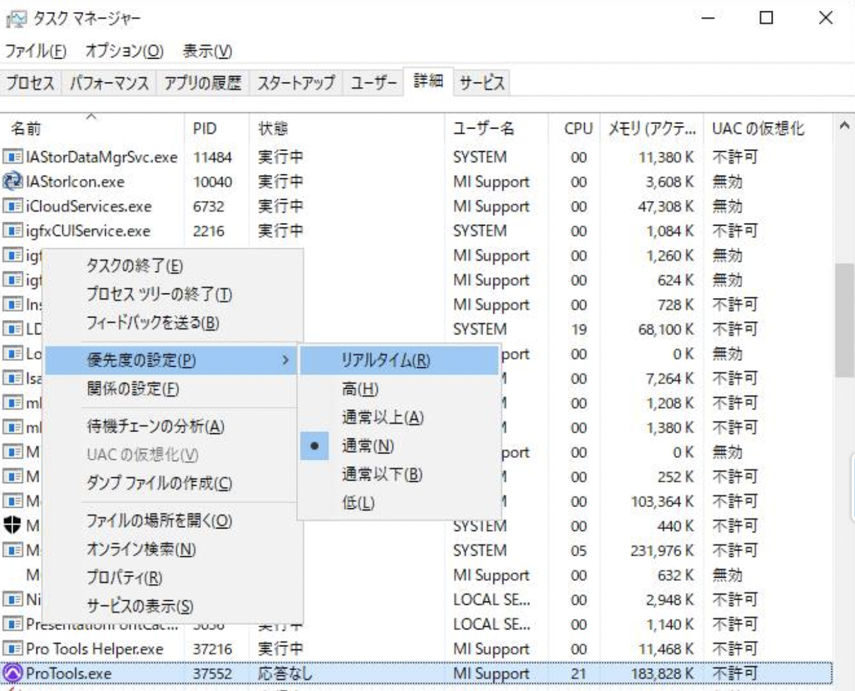Click the IAStorDataMgrSvc.exe process icon
Screen dimensions: 855x691
[13, 157]
